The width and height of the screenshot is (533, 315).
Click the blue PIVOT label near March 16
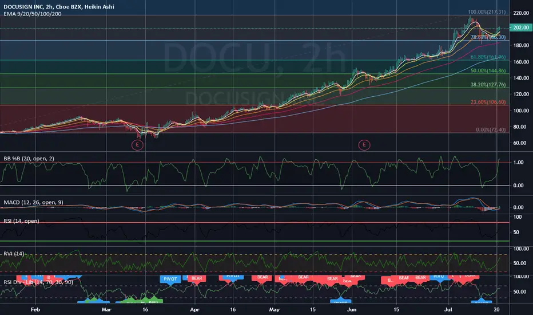(x=170, y=279)
